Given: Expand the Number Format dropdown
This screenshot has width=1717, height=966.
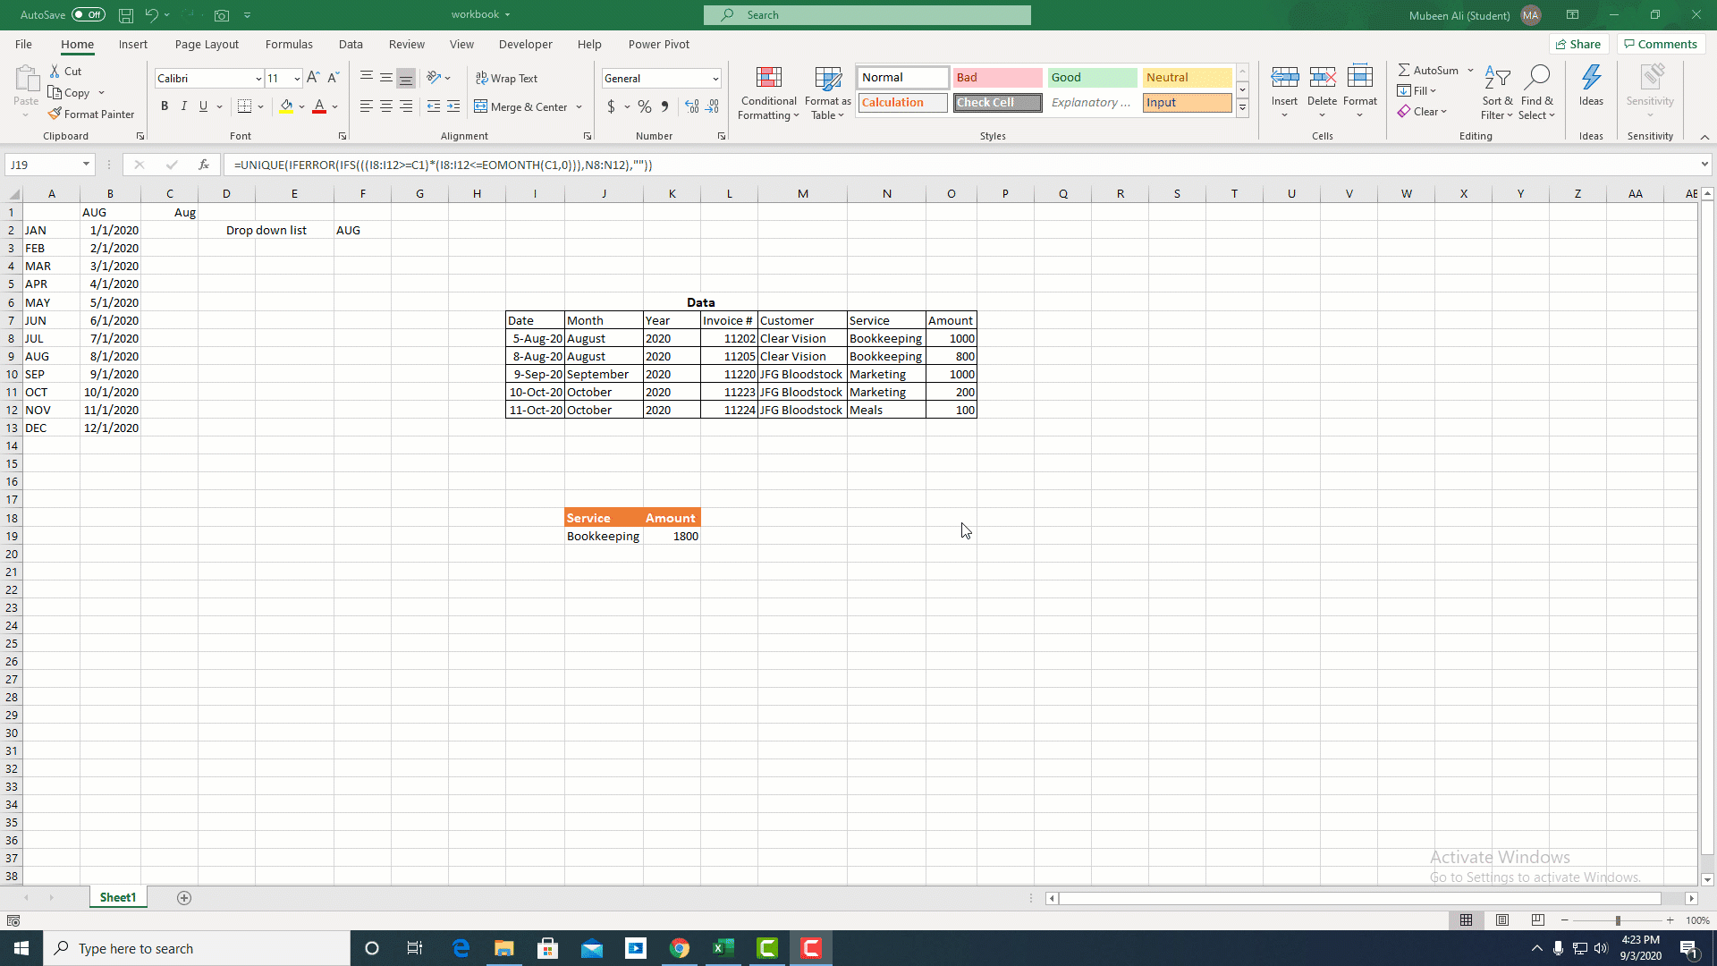Looking at the screenshot, I should point(715,79).
